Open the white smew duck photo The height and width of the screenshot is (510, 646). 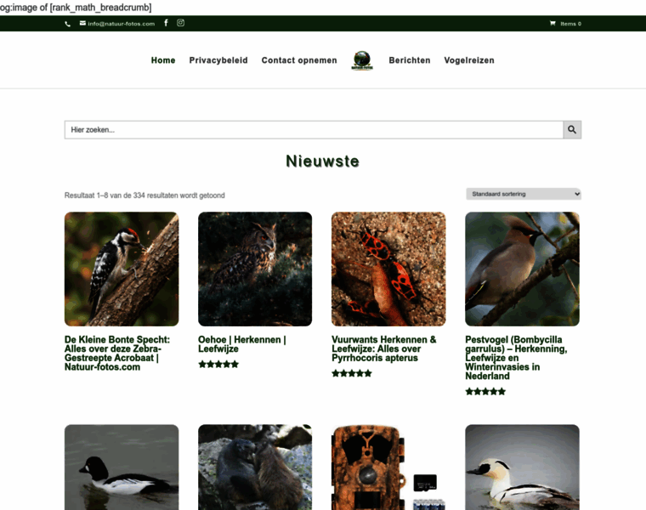522,467
